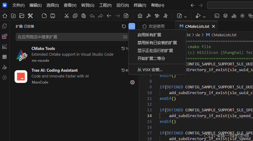Click the wrench and screwdriver tools icon
253x141 pixels.
pyautogui.click(x=30, y=16)
